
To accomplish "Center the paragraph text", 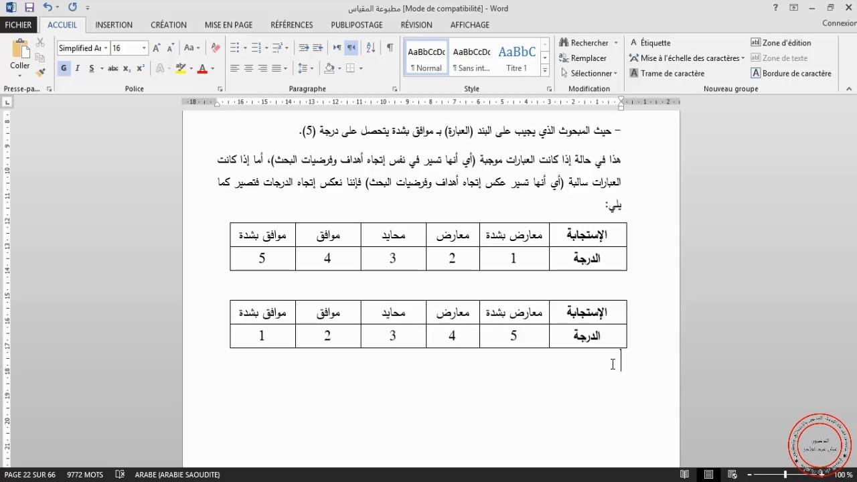I will pyautogui.click(x=248, y=68).
